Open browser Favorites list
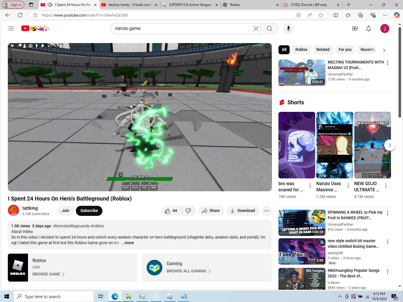Image resolution: width=403 pixels, height=302 pixels. click(x=348, y=15)
